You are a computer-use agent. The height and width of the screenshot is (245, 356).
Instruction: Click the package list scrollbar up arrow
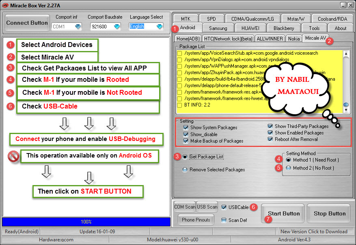pos(346,54)
